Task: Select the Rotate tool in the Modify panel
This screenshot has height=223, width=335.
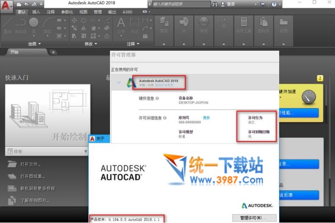Action: pyautogui.click(x=84, y=20)
